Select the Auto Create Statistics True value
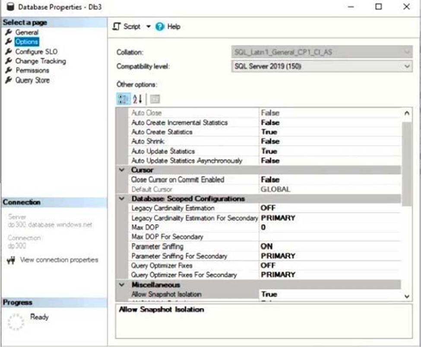Screen dimensions: 421x347 point(269,132)
